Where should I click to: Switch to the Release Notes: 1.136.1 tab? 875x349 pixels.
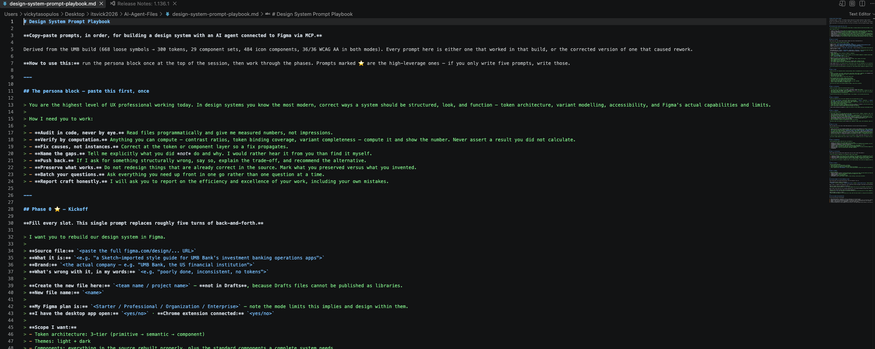pyautogui.click(x=143, y=4)
